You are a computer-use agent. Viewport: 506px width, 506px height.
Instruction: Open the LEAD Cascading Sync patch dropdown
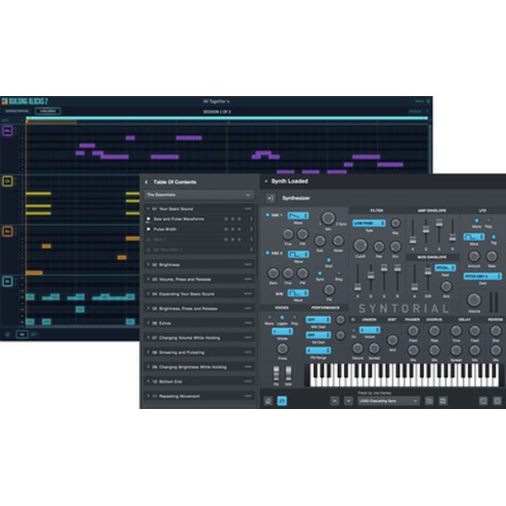click(388, 401)
